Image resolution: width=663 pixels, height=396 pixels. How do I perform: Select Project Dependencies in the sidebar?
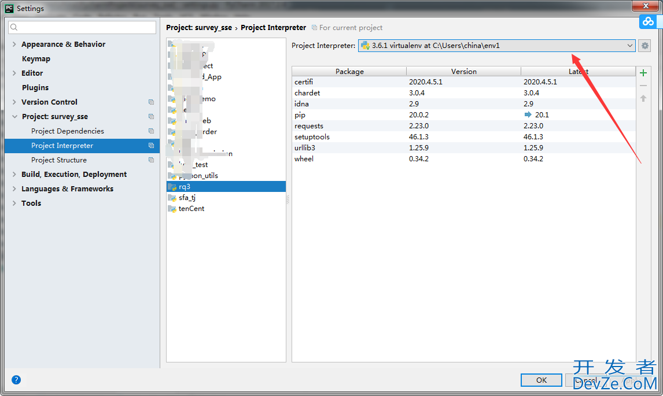tap(67, 131)
